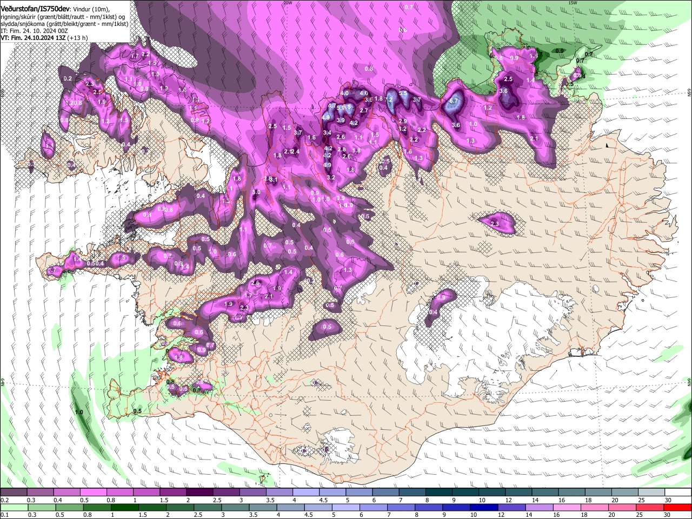Viewport: 692px width, 519px height.
Task: Click the 5.5 precipitation value on the map
Action: tap(403, 93)
